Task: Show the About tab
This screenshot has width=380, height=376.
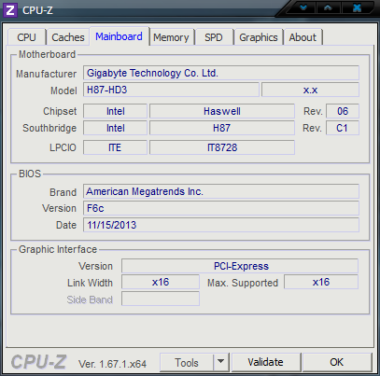Action: (303, 37)
